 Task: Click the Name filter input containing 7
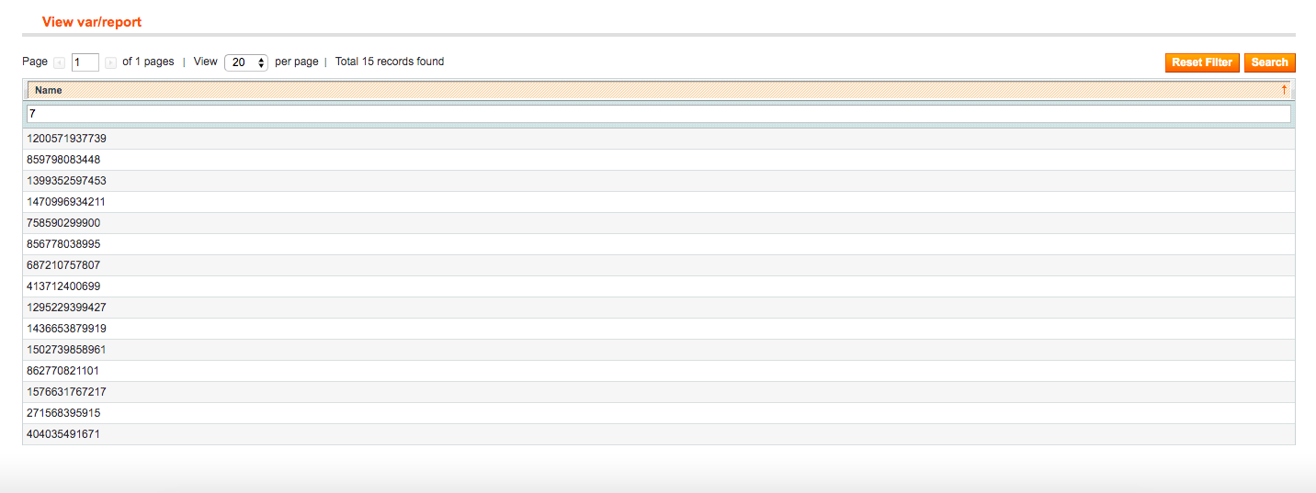(659, 114)
